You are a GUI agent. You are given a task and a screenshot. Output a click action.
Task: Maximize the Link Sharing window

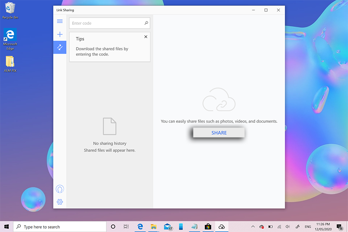(266, 10)
